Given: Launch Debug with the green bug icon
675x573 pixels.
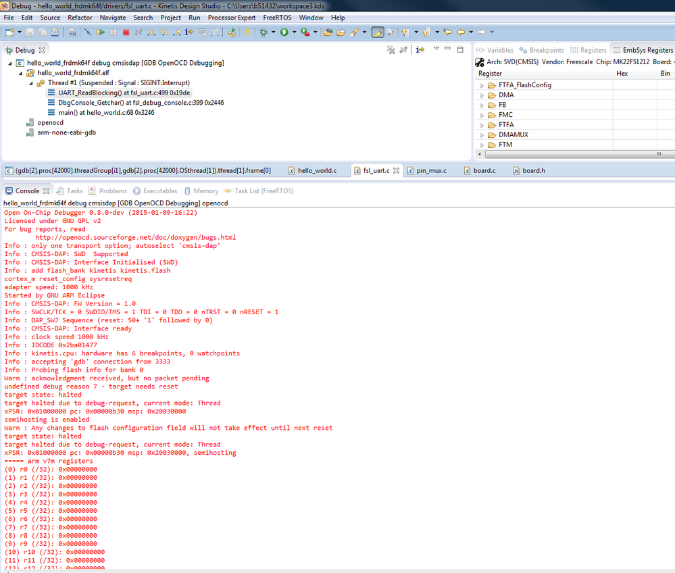Looking at the screenshot, I should pos(264,32).
